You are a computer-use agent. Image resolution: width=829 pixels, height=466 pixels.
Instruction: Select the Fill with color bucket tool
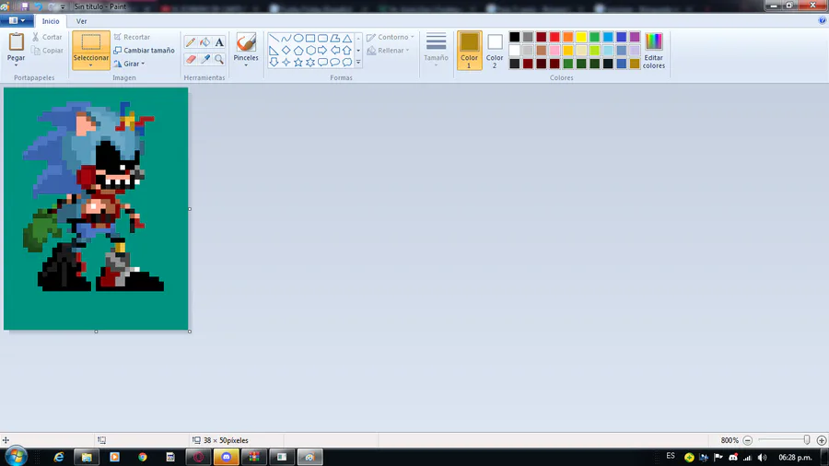point(204,42)
